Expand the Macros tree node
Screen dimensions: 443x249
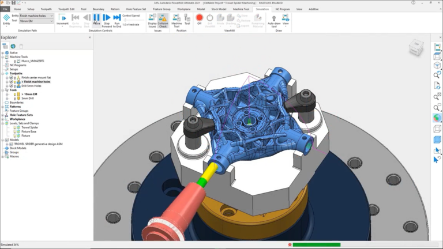click(x=3, y=156)
